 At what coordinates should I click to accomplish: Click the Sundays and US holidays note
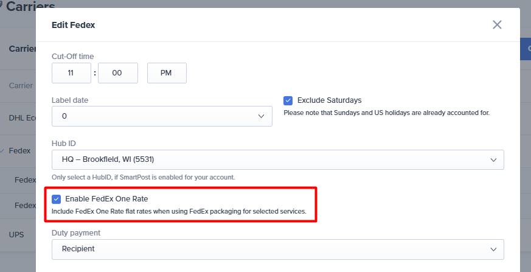(x=387, y=113)
